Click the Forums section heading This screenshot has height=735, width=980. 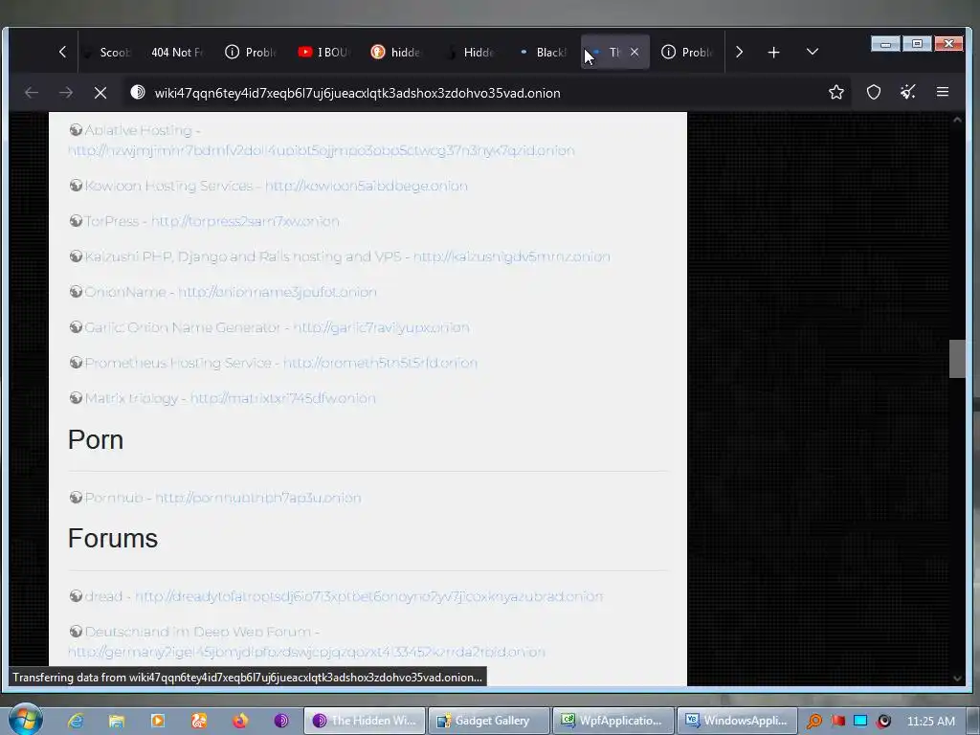click(113, 538)
